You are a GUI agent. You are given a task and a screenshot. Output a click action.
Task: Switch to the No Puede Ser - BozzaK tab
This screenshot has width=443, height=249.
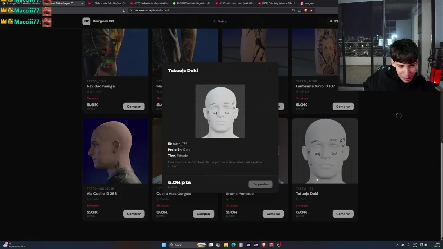click(x=148, y=3)
